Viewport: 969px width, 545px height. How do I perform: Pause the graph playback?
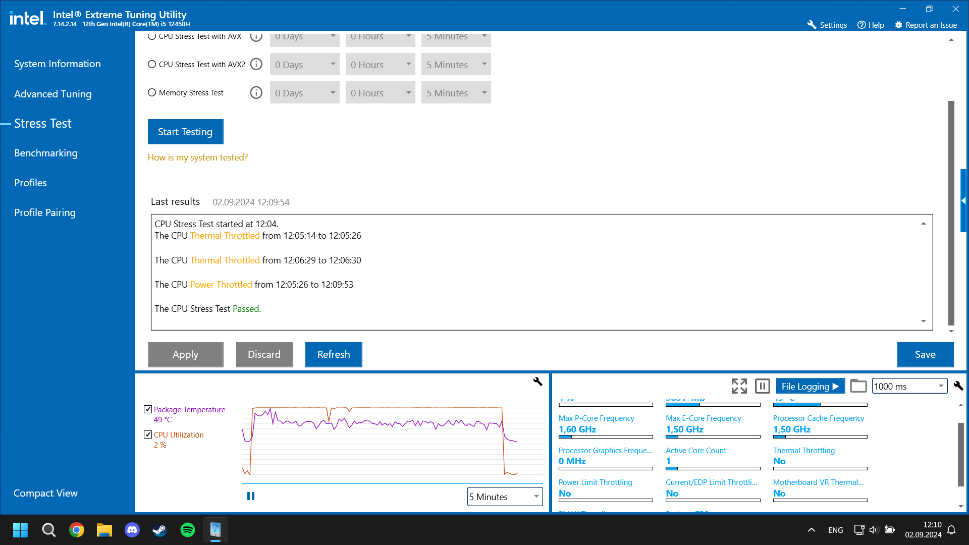point(251,496)
